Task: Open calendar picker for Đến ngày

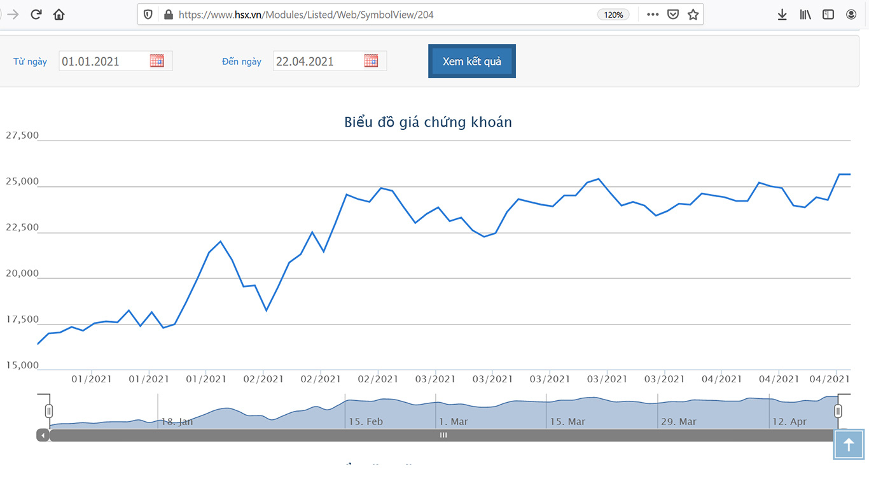Action: tap(371, 60)
